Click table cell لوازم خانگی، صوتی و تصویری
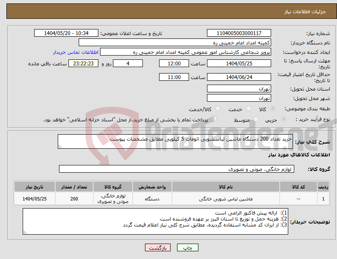Screen dimensions: 337x259 pyautogui.click(x=113, y=199)
